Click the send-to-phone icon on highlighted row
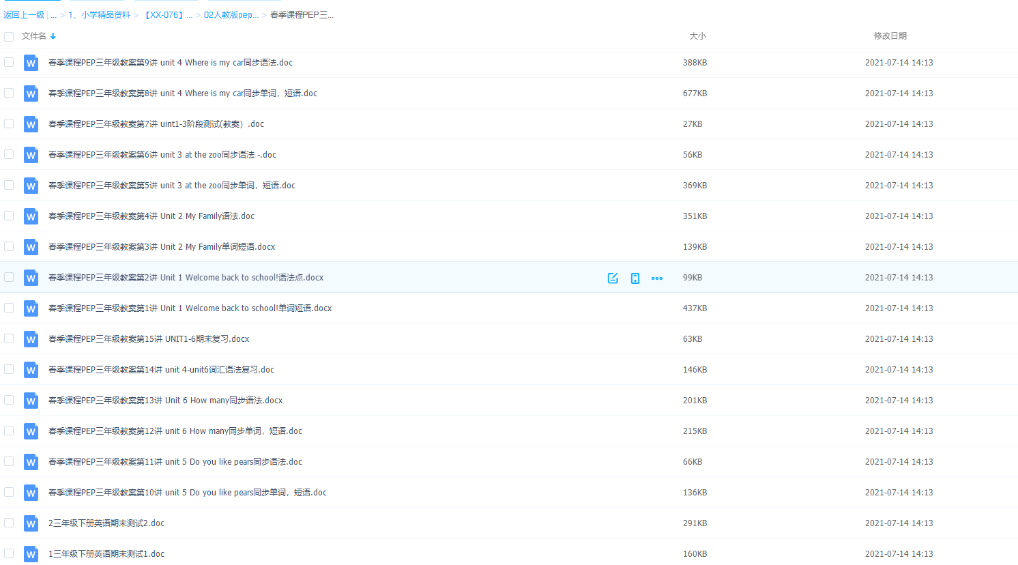Image resolution: width=1018 pixels, height=565 pixels. click(635, 278)
